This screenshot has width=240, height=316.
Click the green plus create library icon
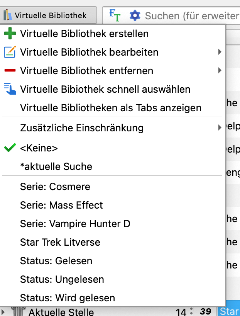pyautogui.click(x=10, y=34)
